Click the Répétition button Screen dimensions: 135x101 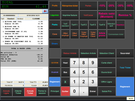click(x=121, y=25)
